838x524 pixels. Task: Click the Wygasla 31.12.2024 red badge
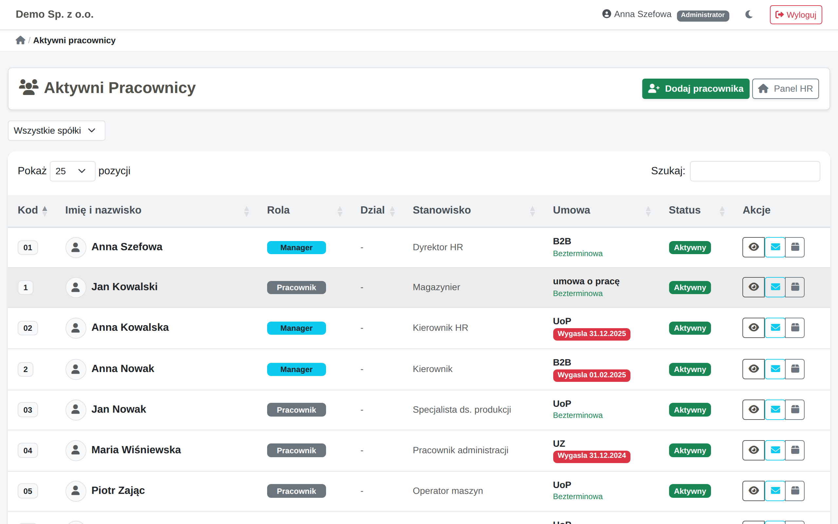click(x=592, y=456)
